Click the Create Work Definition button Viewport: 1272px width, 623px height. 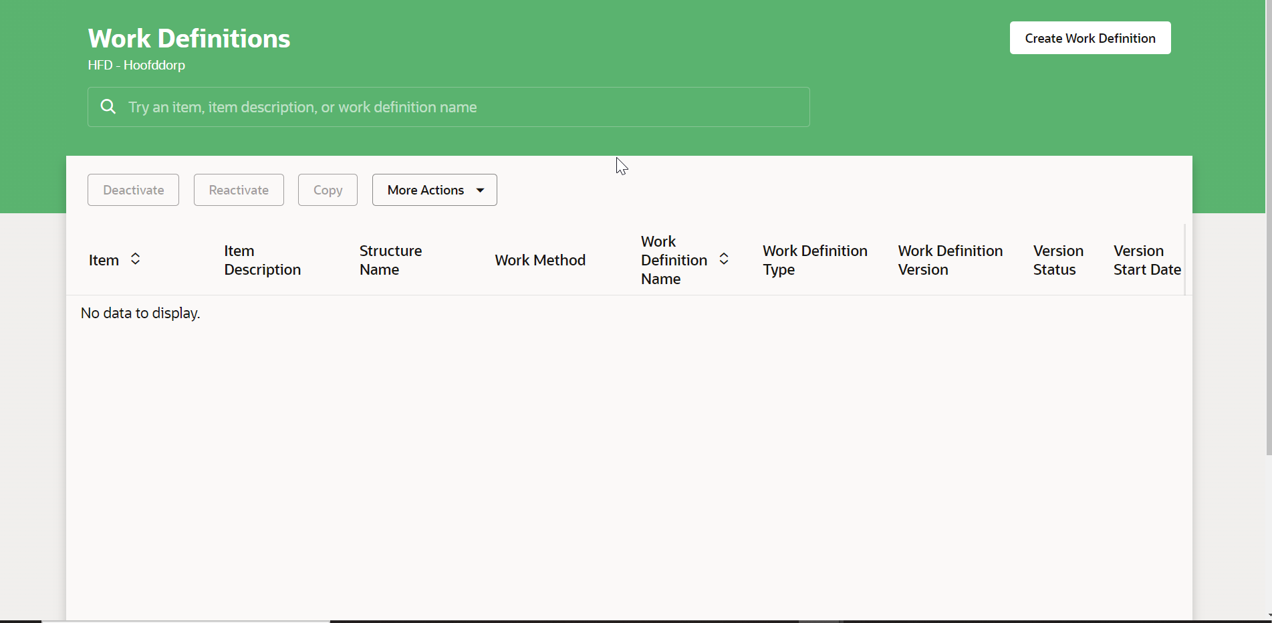pos(1090,38)
